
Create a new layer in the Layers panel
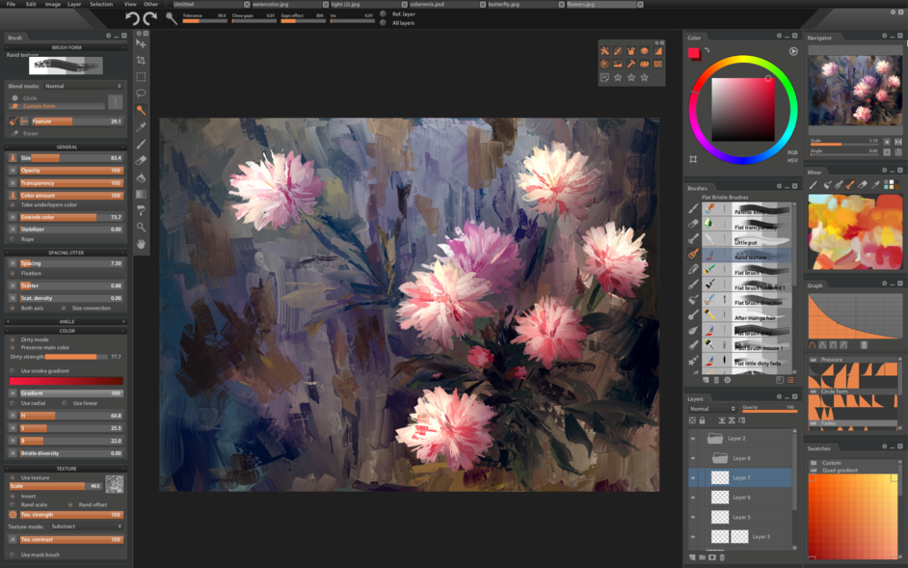tap(691, 556)
